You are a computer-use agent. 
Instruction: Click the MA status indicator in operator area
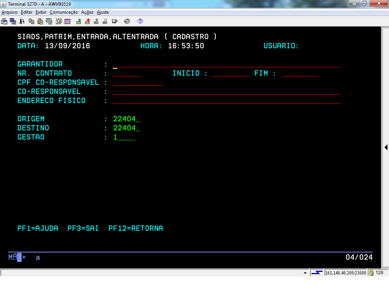coord(13,257)
